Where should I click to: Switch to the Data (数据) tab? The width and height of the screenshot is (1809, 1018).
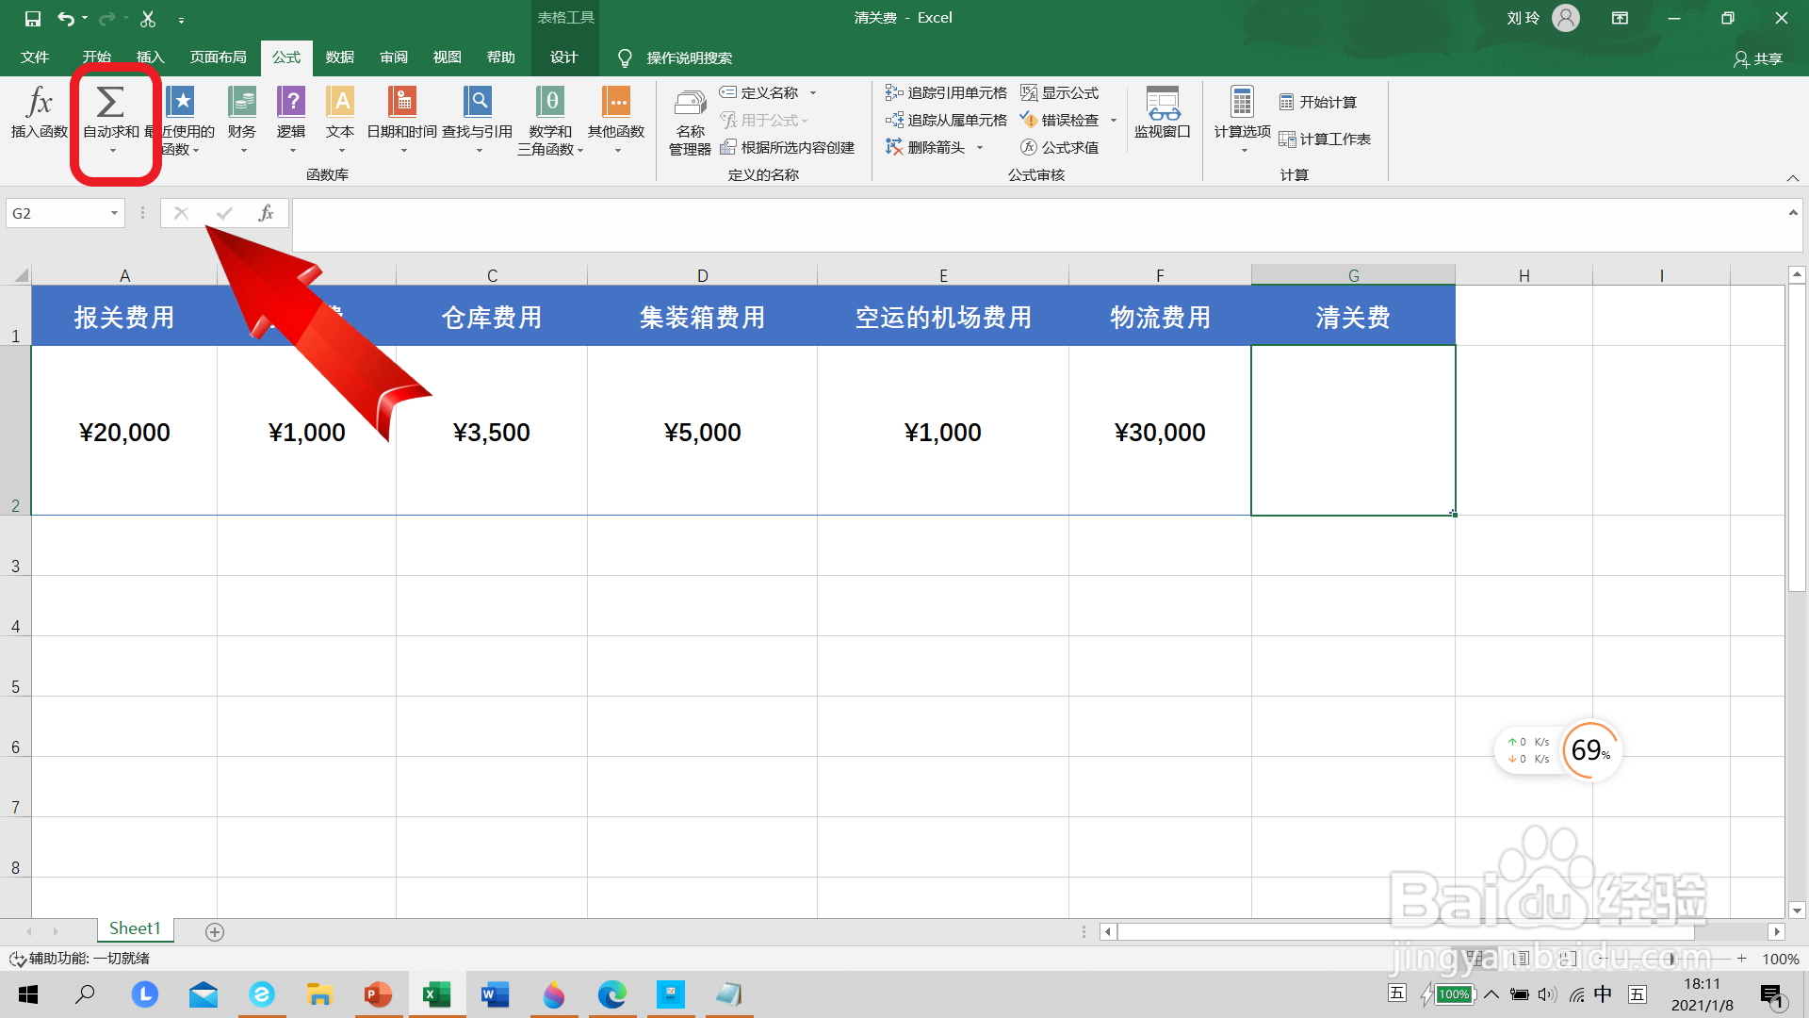click(x=340, y=57)
